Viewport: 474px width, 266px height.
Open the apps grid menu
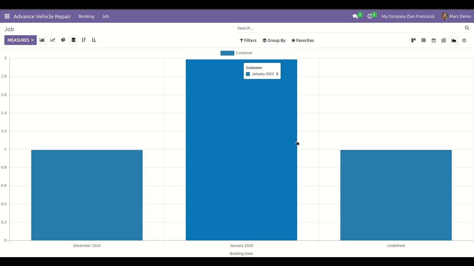[x=7, y=16]
